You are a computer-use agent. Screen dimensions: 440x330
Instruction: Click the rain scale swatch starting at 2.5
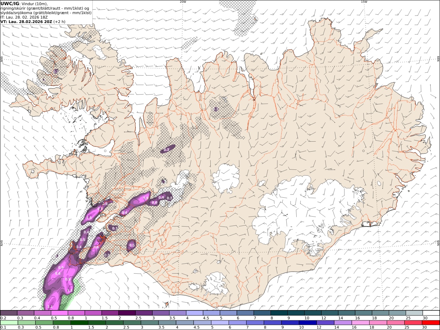[132, 322]
